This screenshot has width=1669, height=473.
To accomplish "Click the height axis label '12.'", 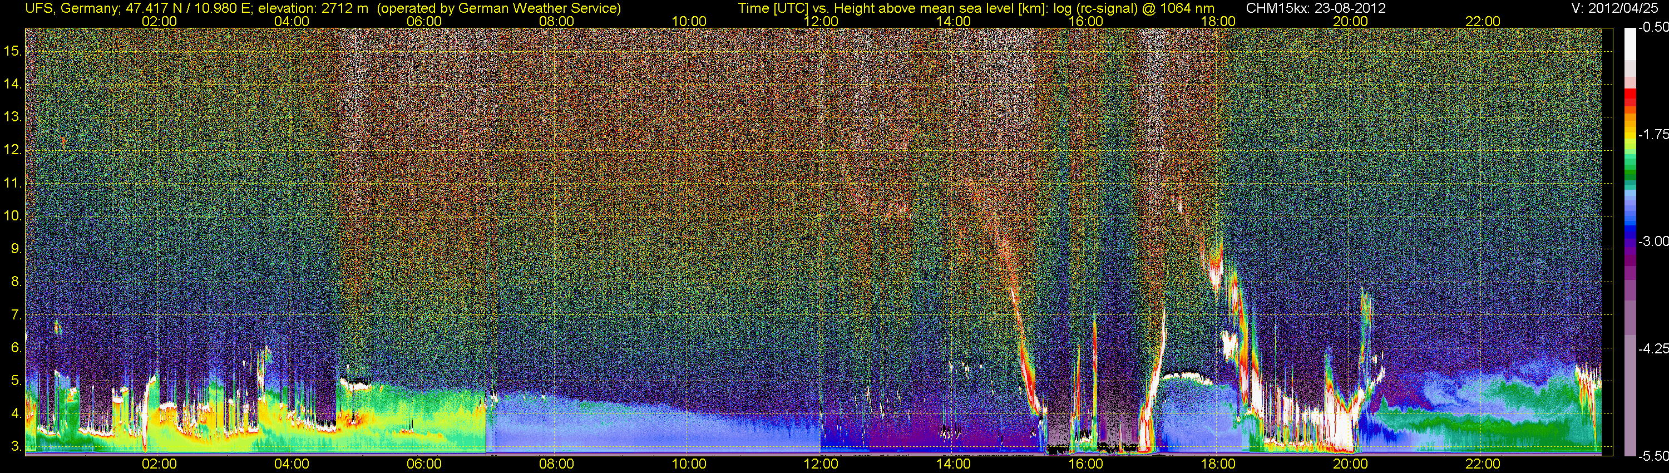I will [13, 150].
